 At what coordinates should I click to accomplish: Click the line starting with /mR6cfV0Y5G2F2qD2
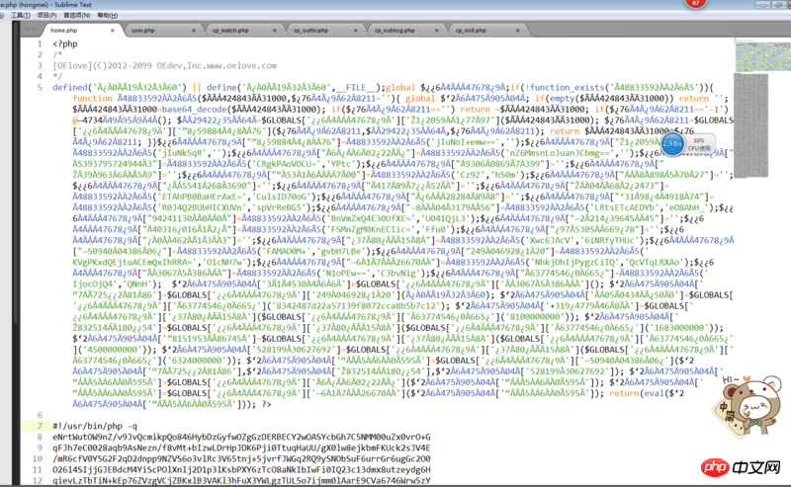pyautogui.click(x=241, y=458)
